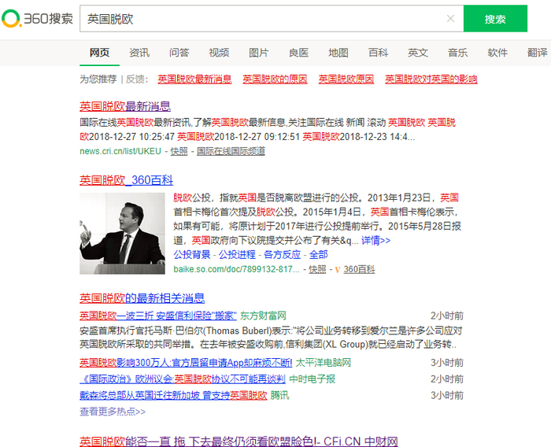Select the 网页 tab

[99, 53]
